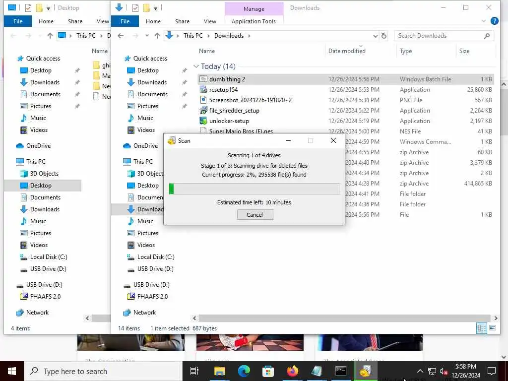Open File tab in Desktop window

pyautogui.click(x=18, y=21)
